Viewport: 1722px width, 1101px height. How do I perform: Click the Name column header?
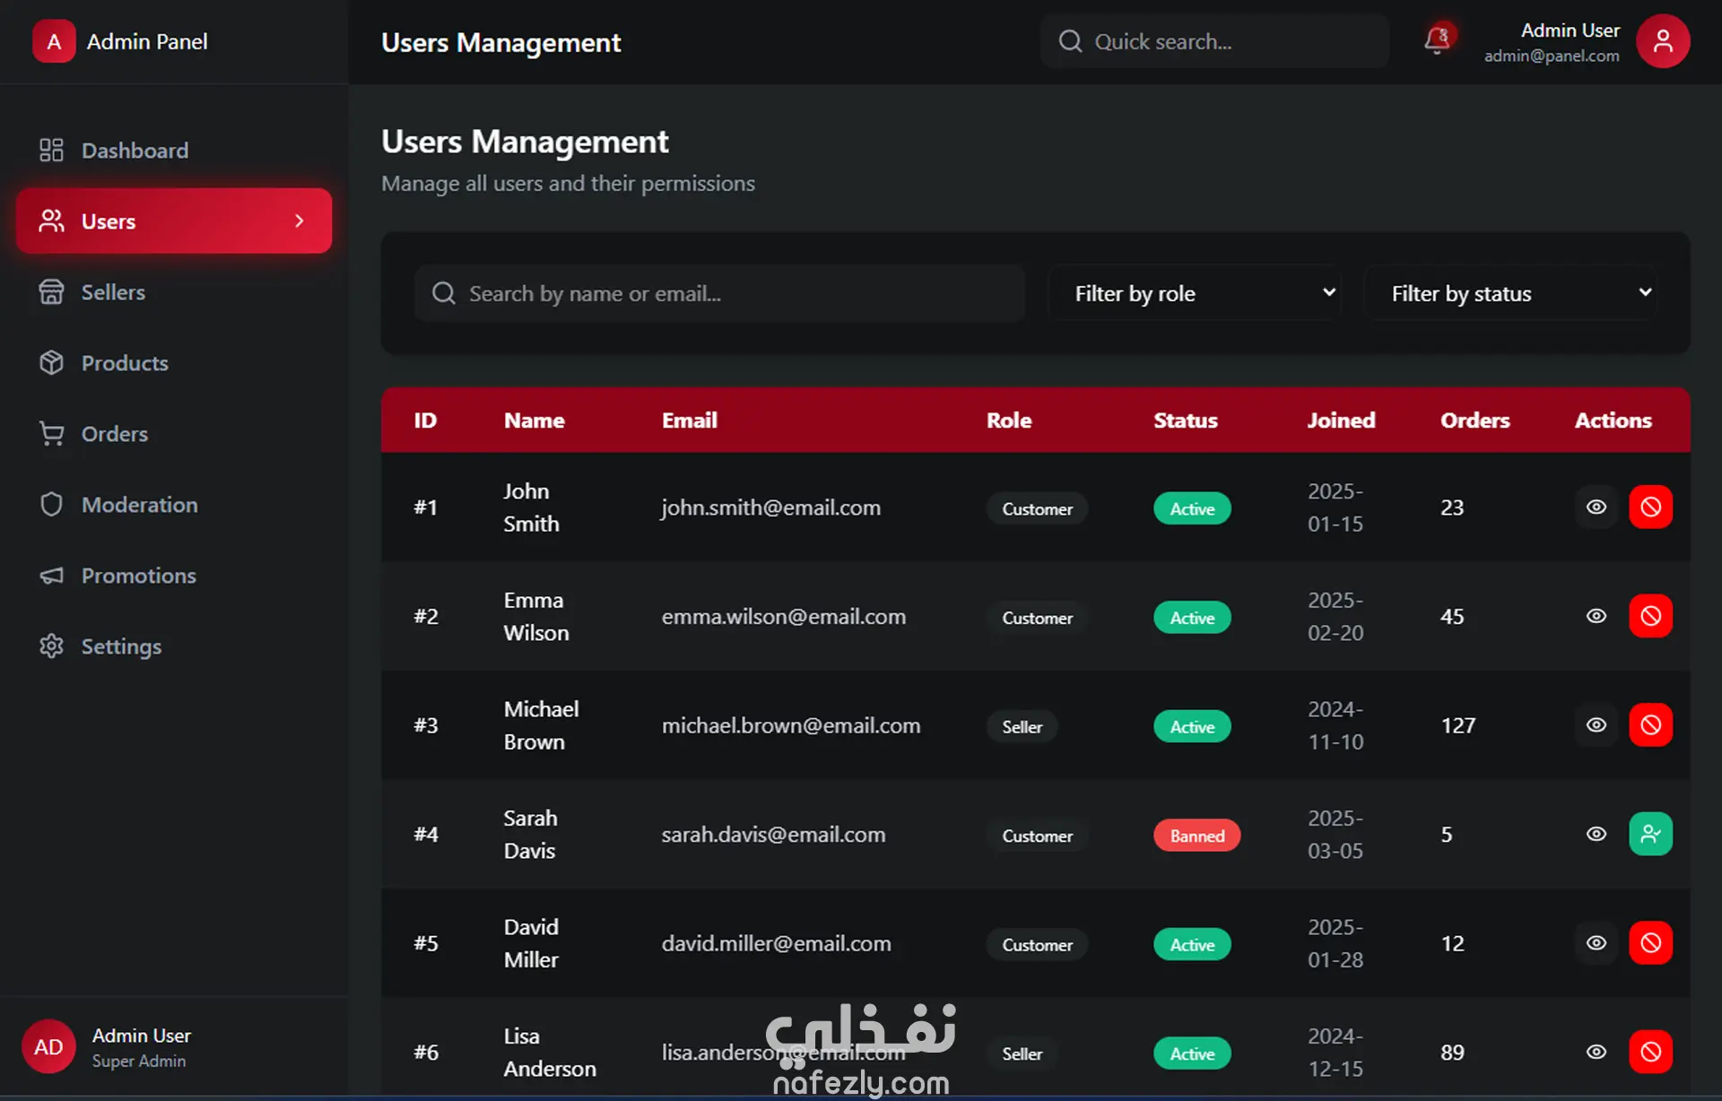[534, 420]
